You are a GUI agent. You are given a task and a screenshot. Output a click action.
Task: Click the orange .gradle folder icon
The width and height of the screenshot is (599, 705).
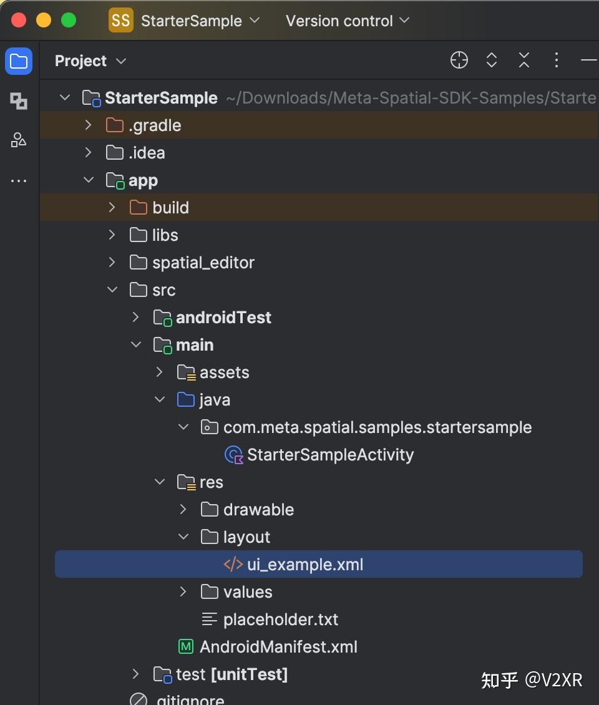[115, 125]
